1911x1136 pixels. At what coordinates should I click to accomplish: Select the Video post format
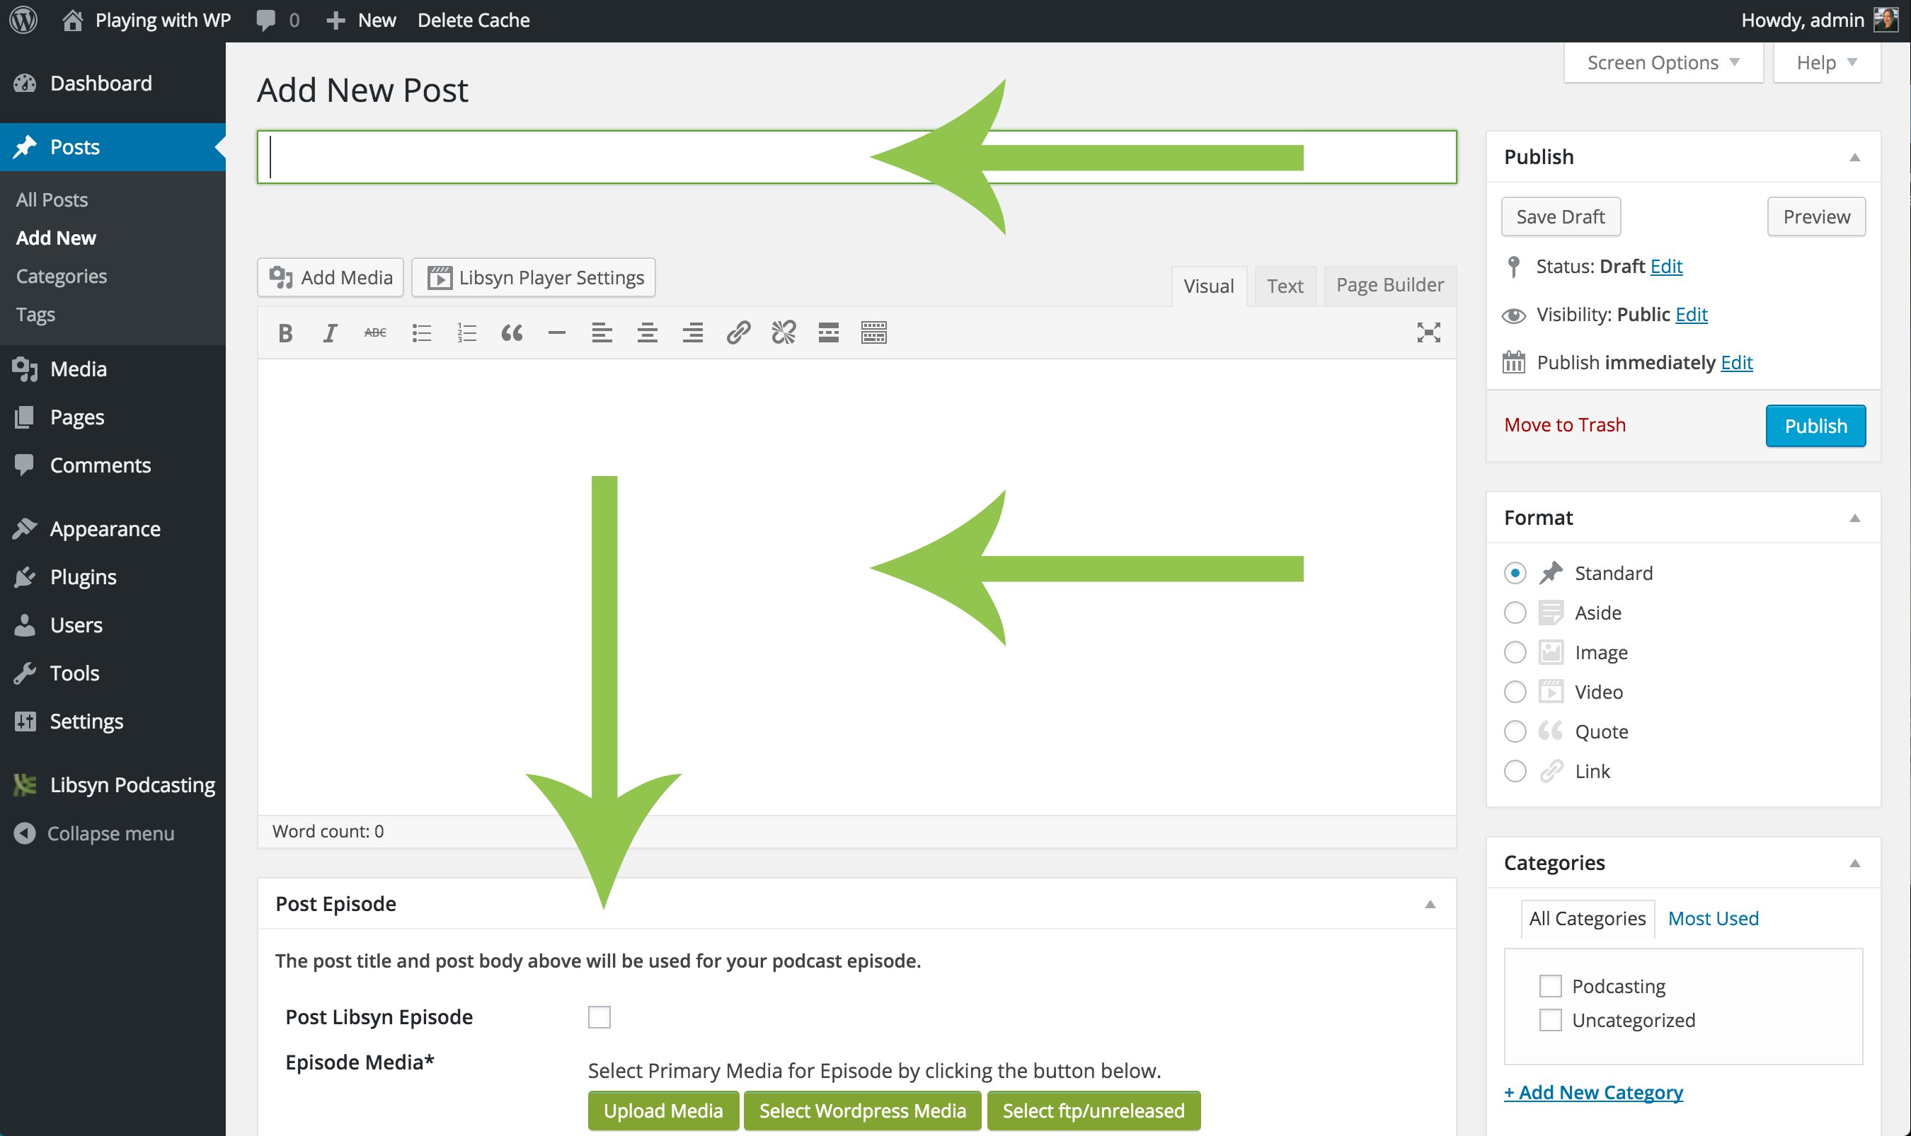point(1514,692)
